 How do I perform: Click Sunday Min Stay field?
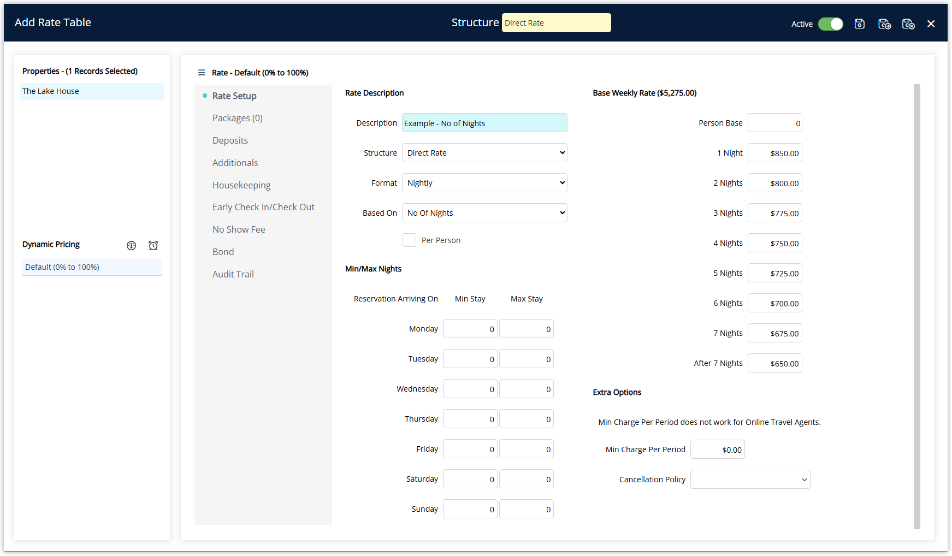pyautogui.click(x=470, y=509)
